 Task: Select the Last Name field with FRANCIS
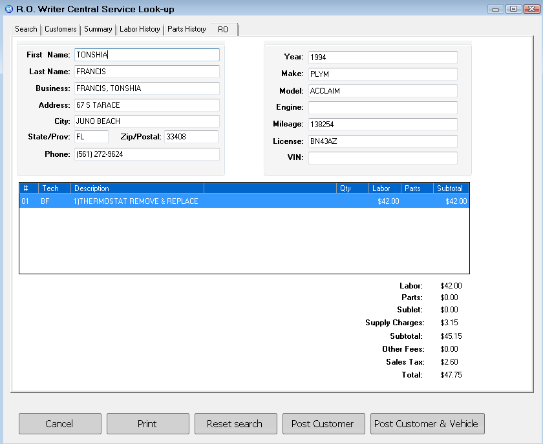tap(147, 72)
